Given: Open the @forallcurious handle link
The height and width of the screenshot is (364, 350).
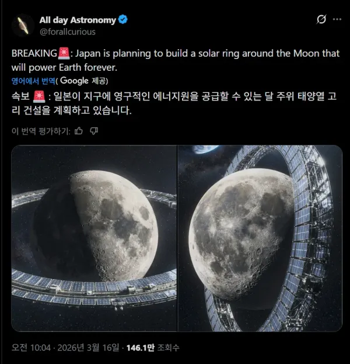Looking at the screenshot, I should pyautogui.click(x=68, y=32).
